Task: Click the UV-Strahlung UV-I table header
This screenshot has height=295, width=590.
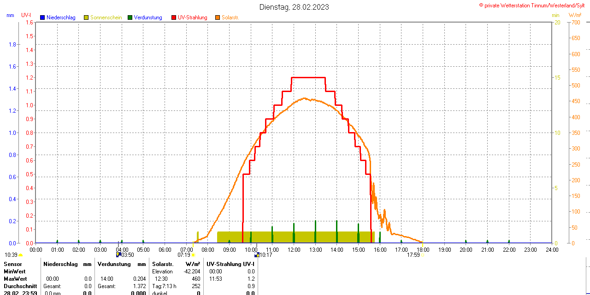Action: click(230, 264)
